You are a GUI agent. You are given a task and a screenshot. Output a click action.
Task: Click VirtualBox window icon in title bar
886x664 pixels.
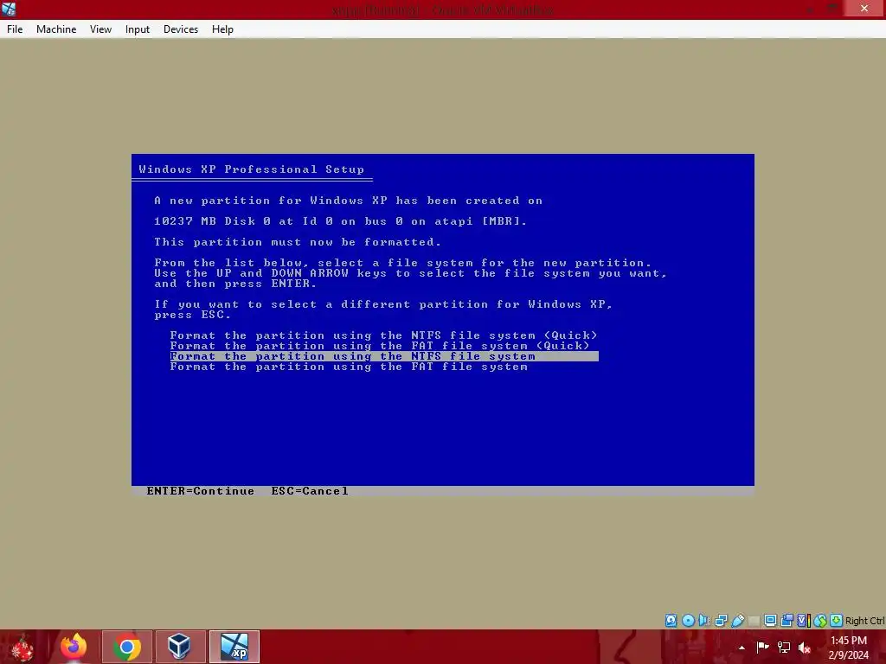click(x=9, y=9)
